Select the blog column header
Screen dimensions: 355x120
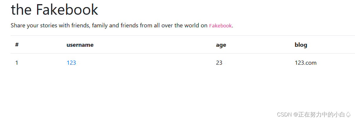[x=301, y=45]
